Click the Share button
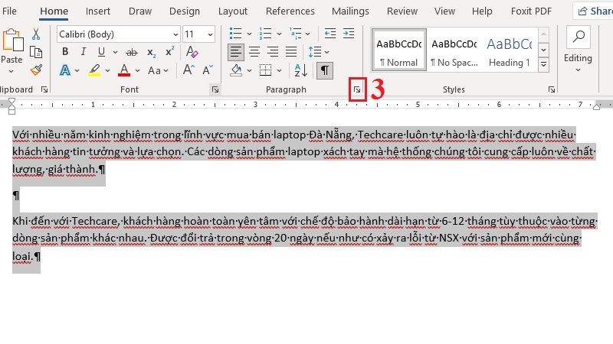The height and width of the screenshot is (344, 613). pos(594,11)
